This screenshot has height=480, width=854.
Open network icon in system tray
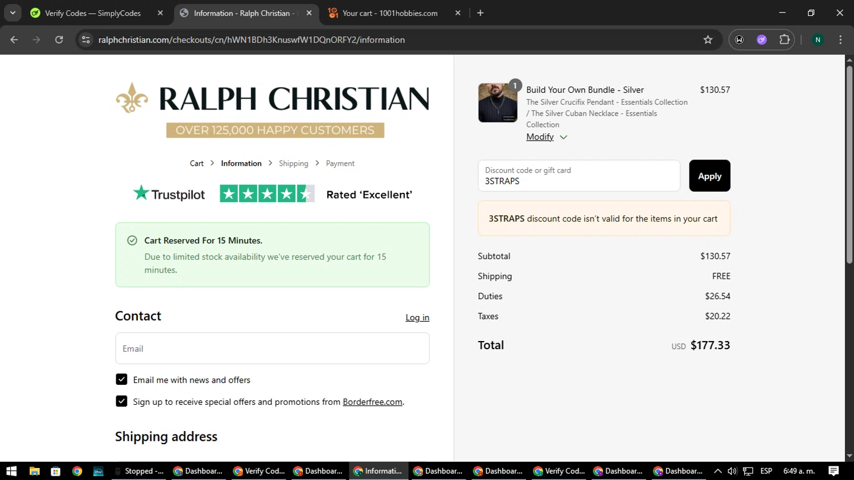[748, 471]
